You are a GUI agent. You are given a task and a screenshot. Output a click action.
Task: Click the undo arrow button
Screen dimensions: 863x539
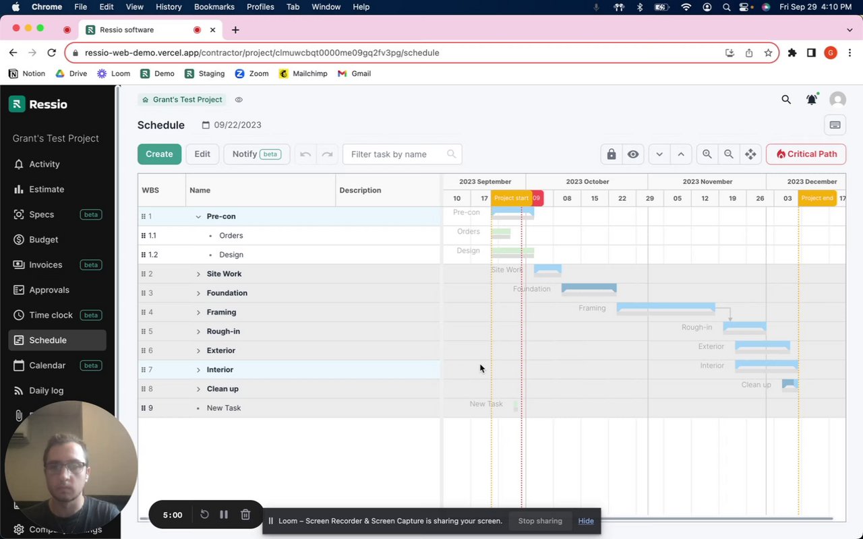(305, 154)
